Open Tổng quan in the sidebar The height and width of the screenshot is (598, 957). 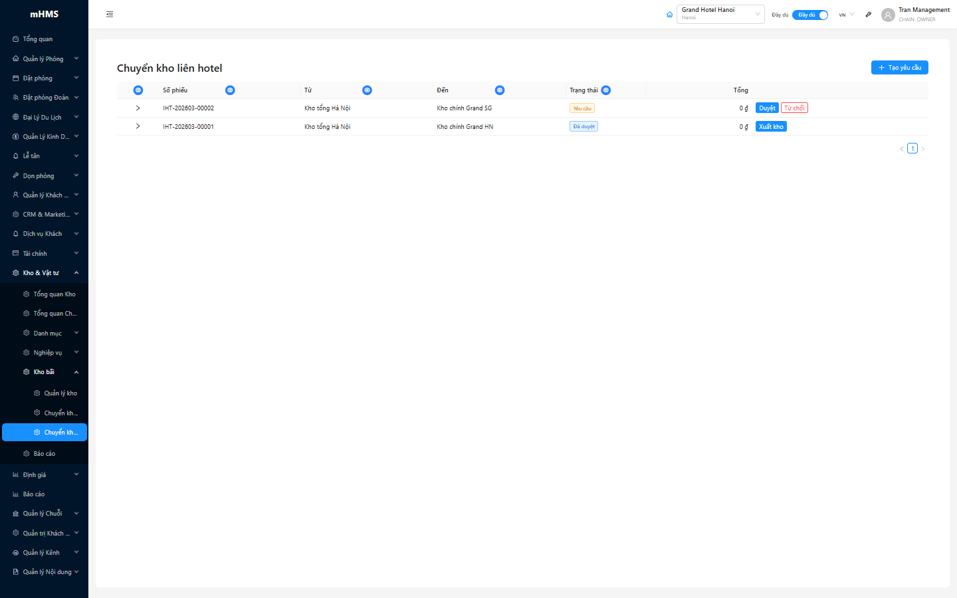point(38,39)
